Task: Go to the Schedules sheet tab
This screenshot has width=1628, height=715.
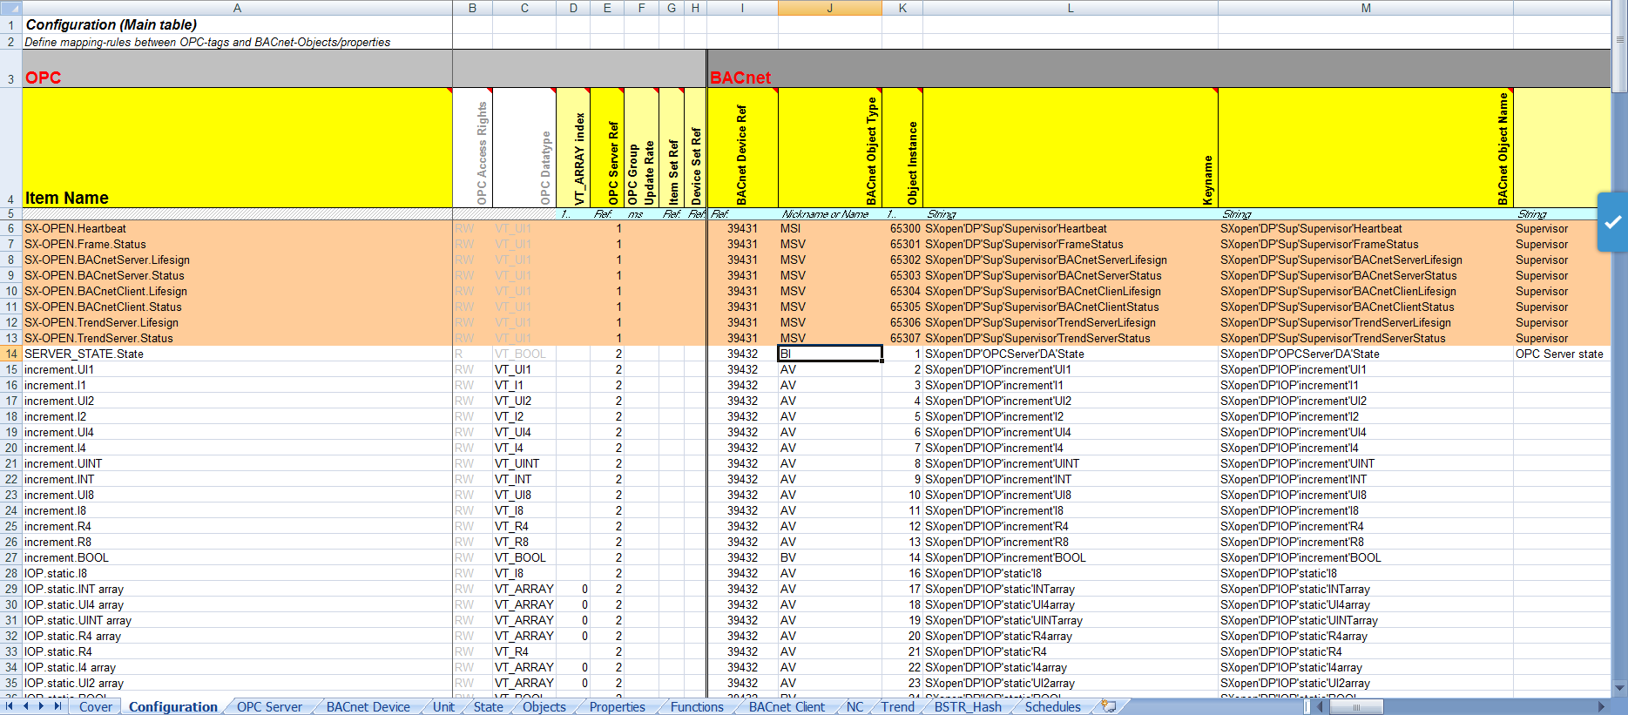Action: 1052,706
